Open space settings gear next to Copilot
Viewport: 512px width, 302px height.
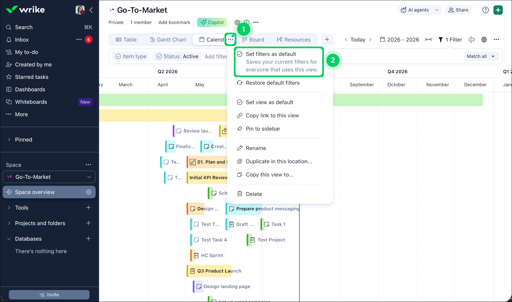237,22
